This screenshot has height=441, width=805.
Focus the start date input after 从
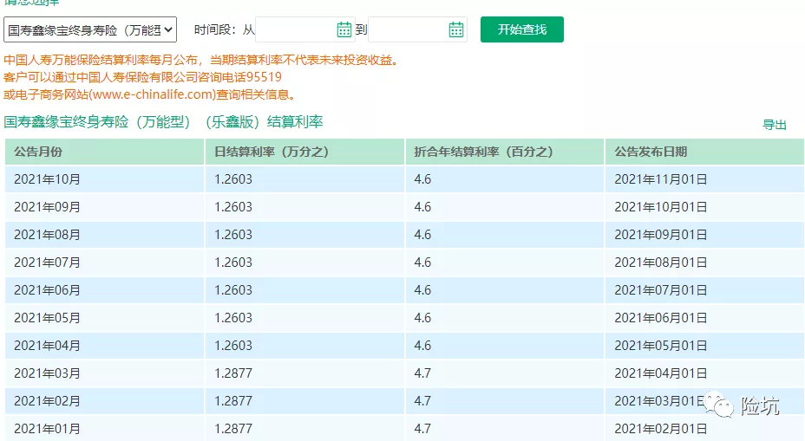305,29
